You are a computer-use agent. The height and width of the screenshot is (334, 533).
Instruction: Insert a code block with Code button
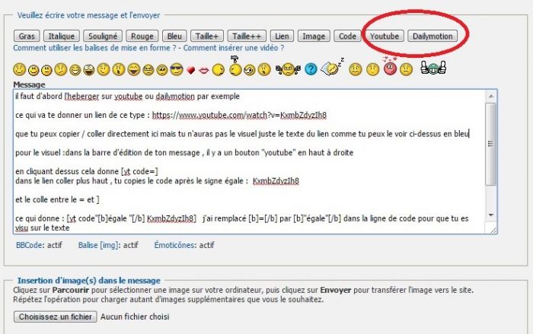[347, 36]
